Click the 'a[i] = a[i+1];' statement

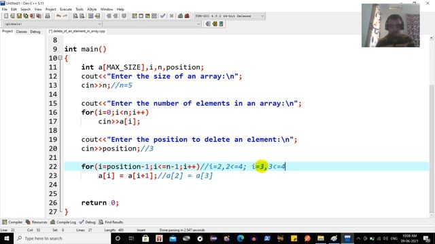click(x=128, y=176)
